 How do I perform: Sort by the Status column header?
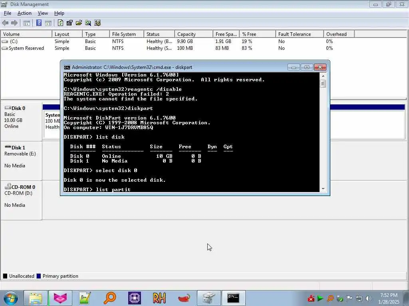pyautogui.click(x=159, y=34)
